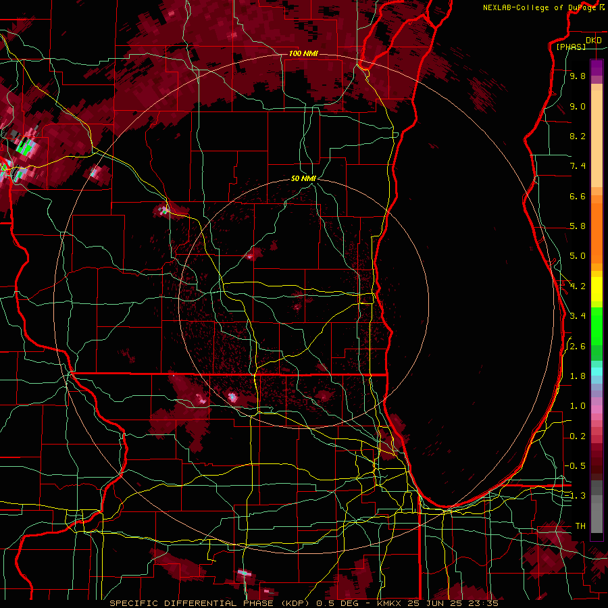Viewport: 608px width, 608px height.
Task: Click the bright green high-KDP storm core
Action: click(x=26, y=147)
